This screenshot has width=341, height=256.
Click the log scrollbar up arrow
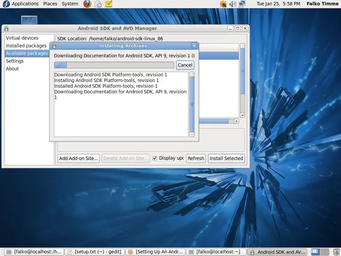192,74
